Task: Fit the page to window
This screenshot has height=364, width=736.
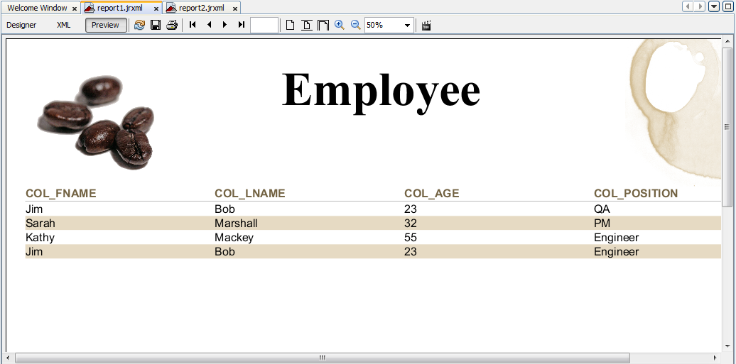Action: tap(306, 25)
